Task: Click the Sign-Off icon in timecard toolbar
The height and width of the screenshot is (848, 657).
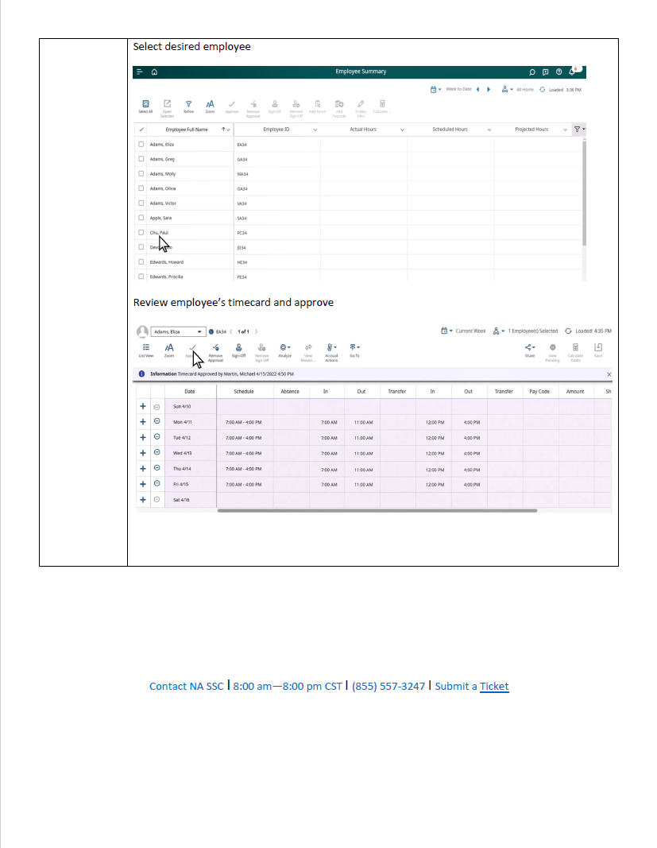Action: (x=239, y=347)
